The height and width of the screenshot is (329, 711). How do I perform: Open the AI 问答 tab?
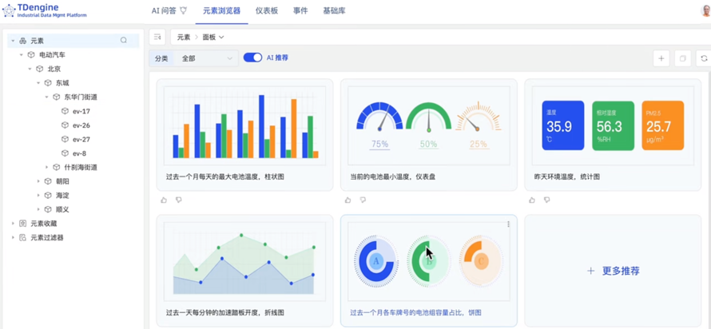pos(169,11)
